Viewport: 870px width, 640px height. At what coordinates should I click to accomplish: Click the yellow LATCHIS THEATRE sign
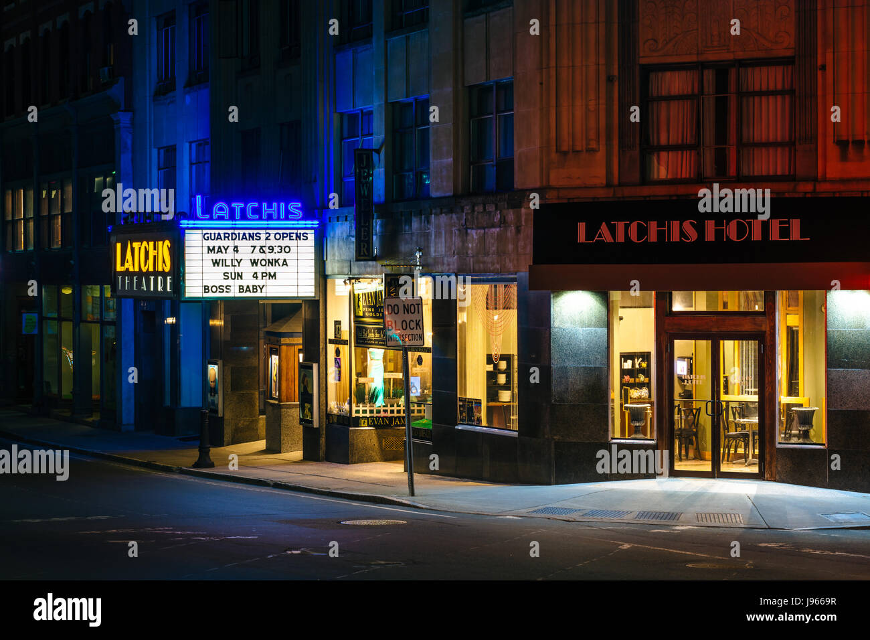pos(144,265)
